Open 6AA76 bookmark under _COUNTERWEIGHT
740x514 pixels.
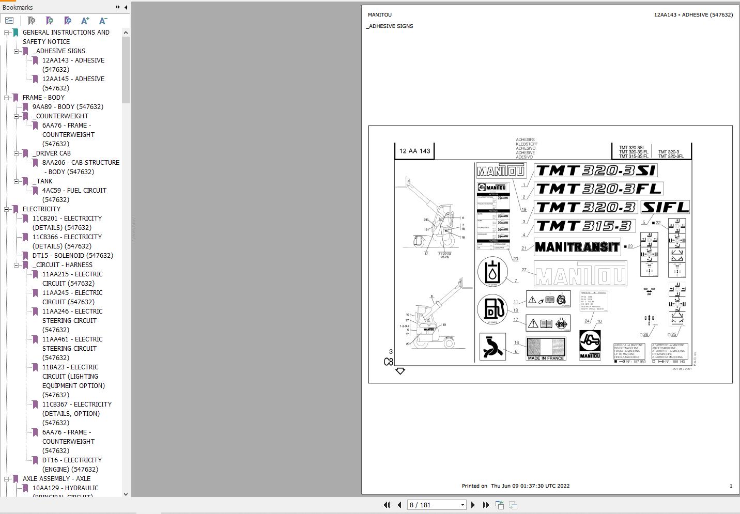coord(68,135)
